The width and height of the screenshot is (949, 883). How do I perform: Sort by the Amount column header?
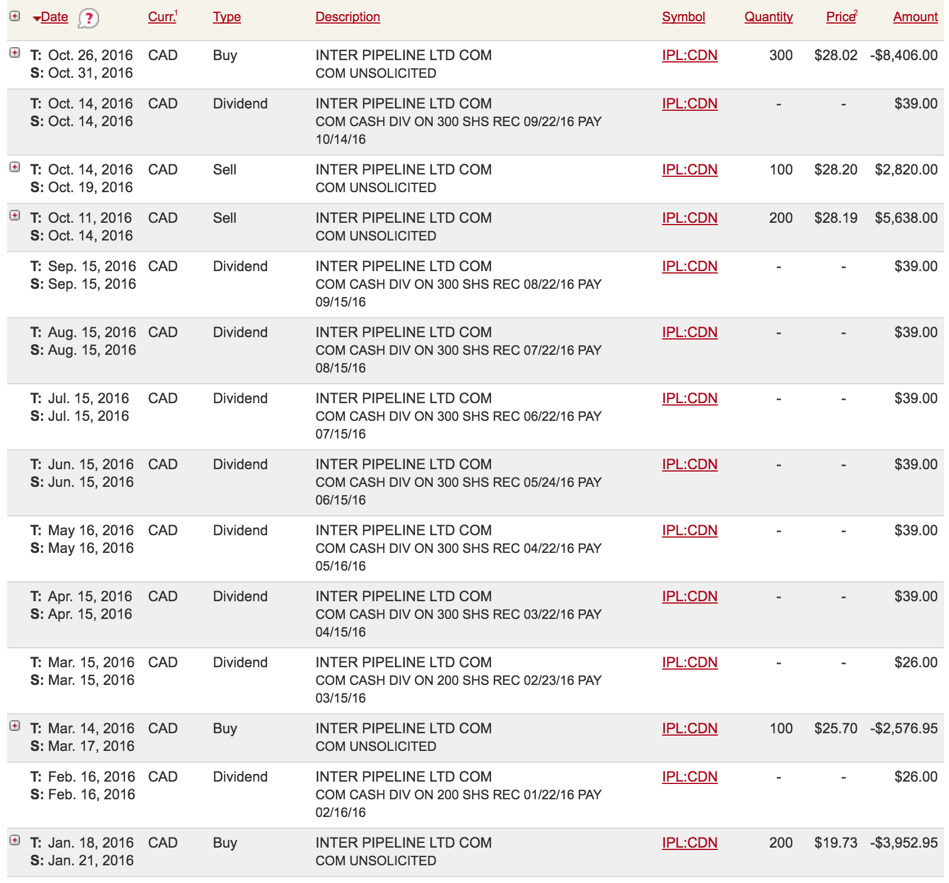(915, 17)
